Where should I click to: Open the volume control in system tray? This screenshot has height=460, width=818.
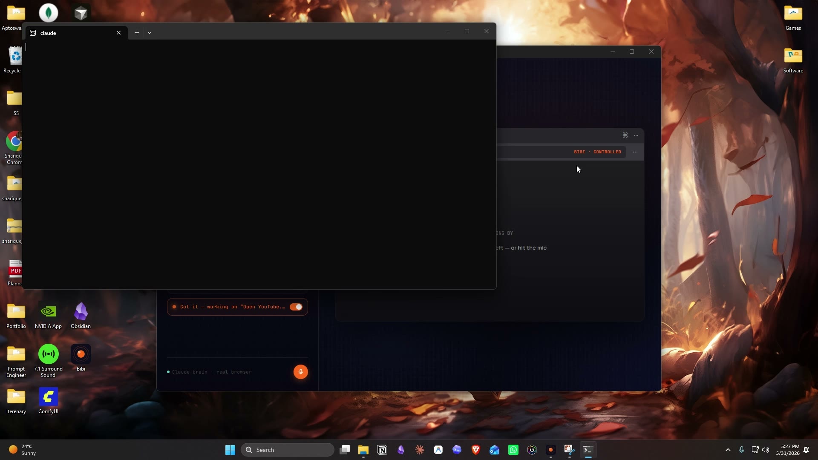click(766, 450)
